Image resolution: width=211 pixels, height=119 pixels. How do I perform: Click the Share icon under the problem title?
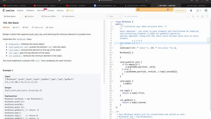(47, 27)
